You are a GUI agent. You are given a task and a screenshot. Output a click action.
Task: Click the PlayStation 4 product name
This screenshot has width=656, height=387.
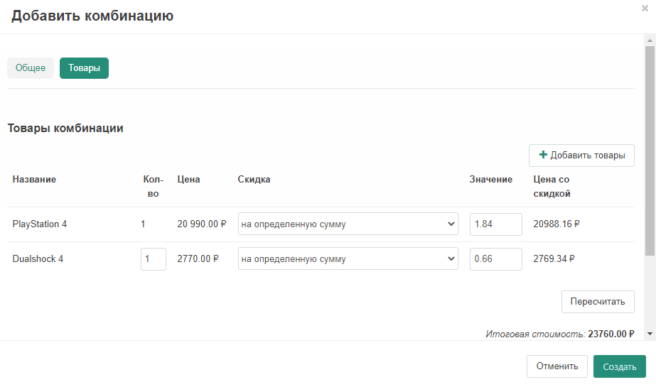coord(40,224)
